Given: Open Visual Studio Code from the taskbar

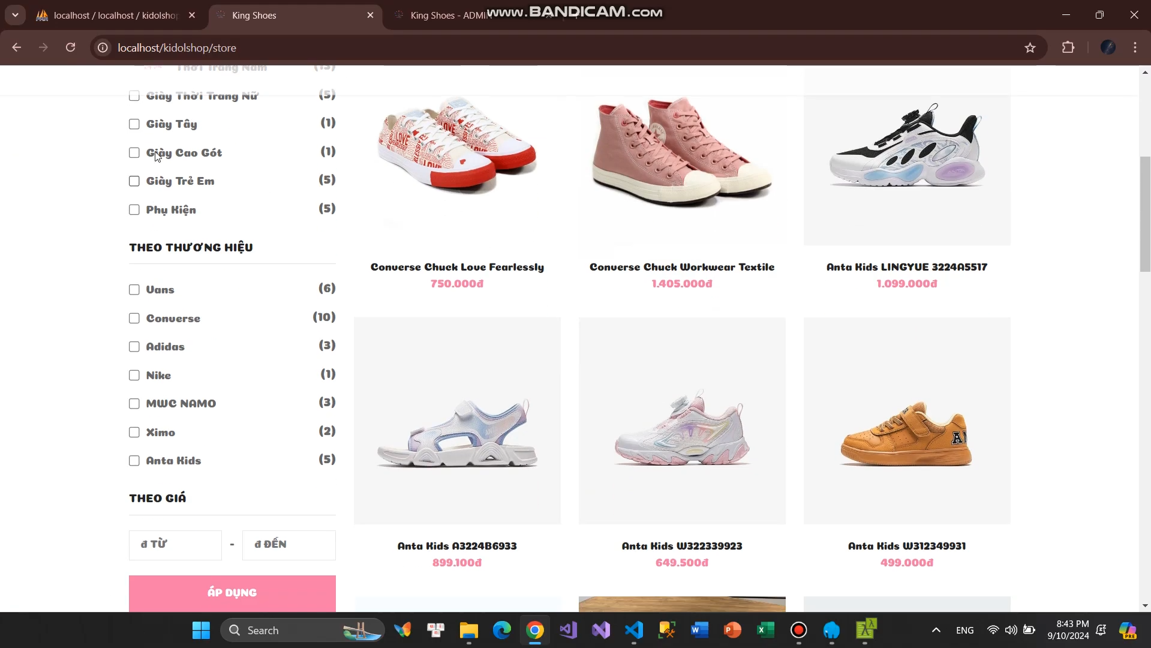Looking at the screenshot, I should pyautogui.click(x=634, y=630).
